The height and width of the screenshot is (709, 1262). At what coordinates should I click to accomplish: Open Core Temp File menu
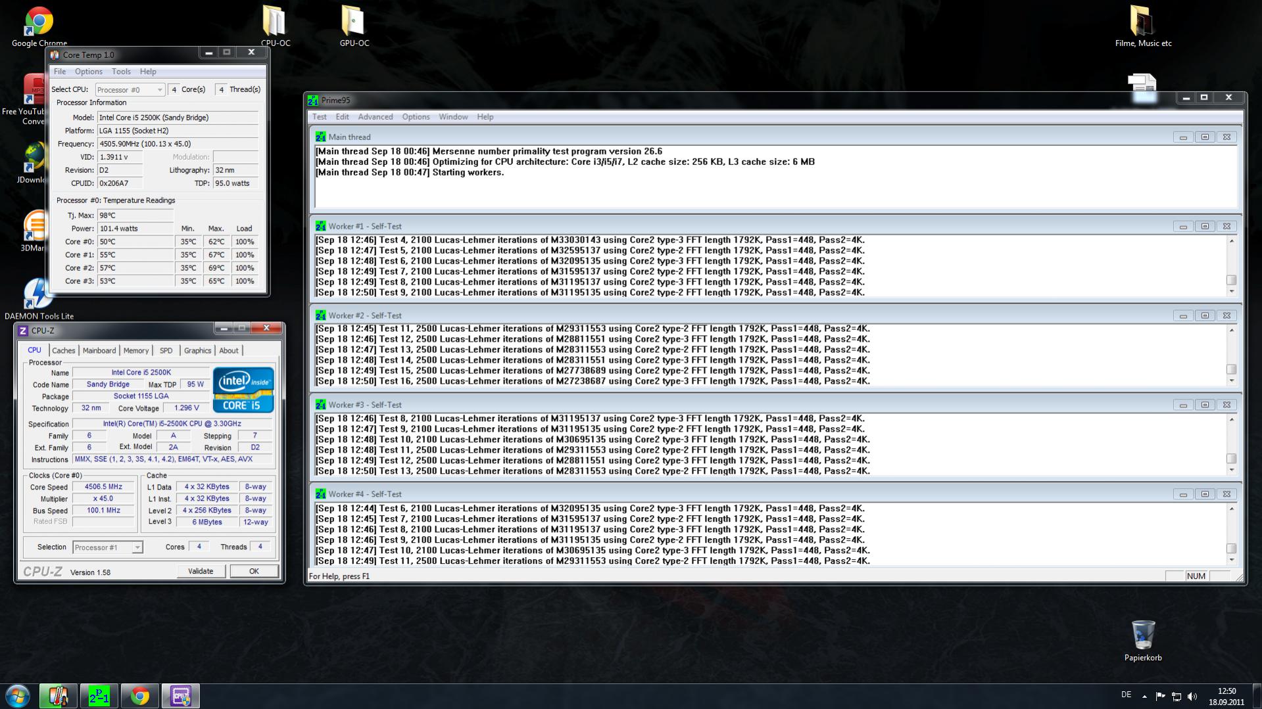pos(60,72)
